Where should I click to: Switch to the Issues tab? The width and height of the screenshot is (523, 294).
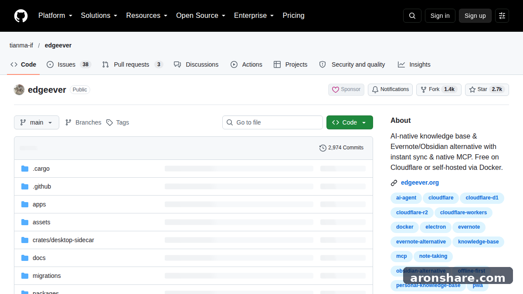(68, 64)
